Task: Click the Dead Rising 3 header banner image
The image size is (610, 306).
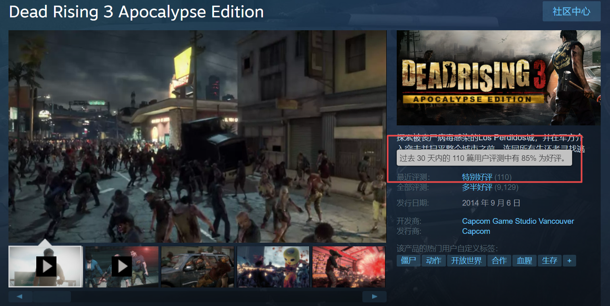Action: coord(499,78)
